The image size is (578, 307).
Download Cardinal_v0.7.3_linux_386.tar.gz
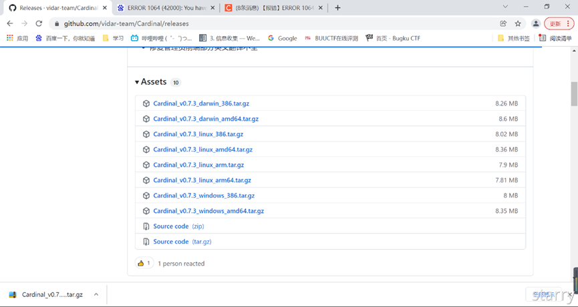(198, 134)
